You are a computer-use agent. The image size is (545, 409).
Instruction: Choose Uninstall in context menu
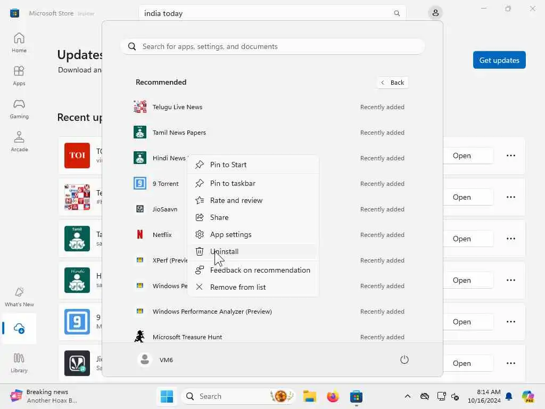click(x=253, y=251)
